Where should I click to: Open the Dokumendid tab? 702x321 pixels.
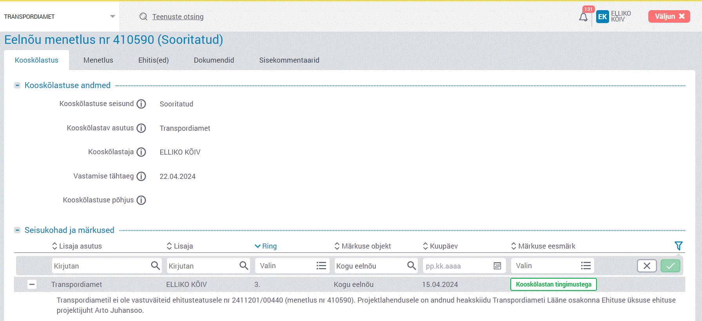pos(214,60)
